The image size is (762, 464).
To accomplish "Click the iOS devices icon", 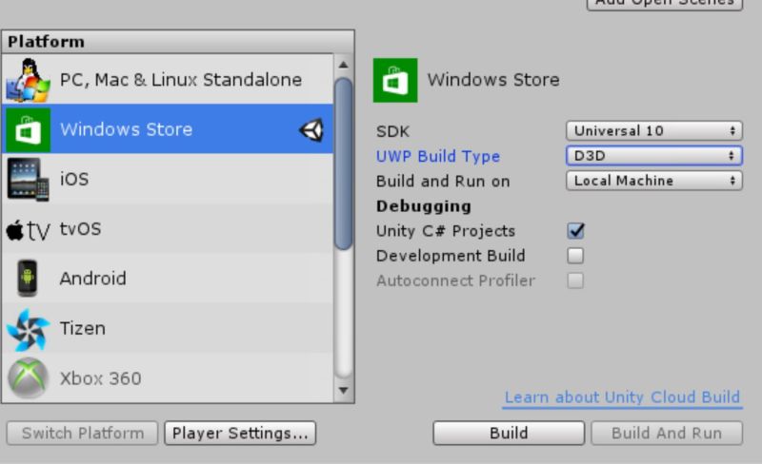I will pyautogui.click(x=29, y=180).
